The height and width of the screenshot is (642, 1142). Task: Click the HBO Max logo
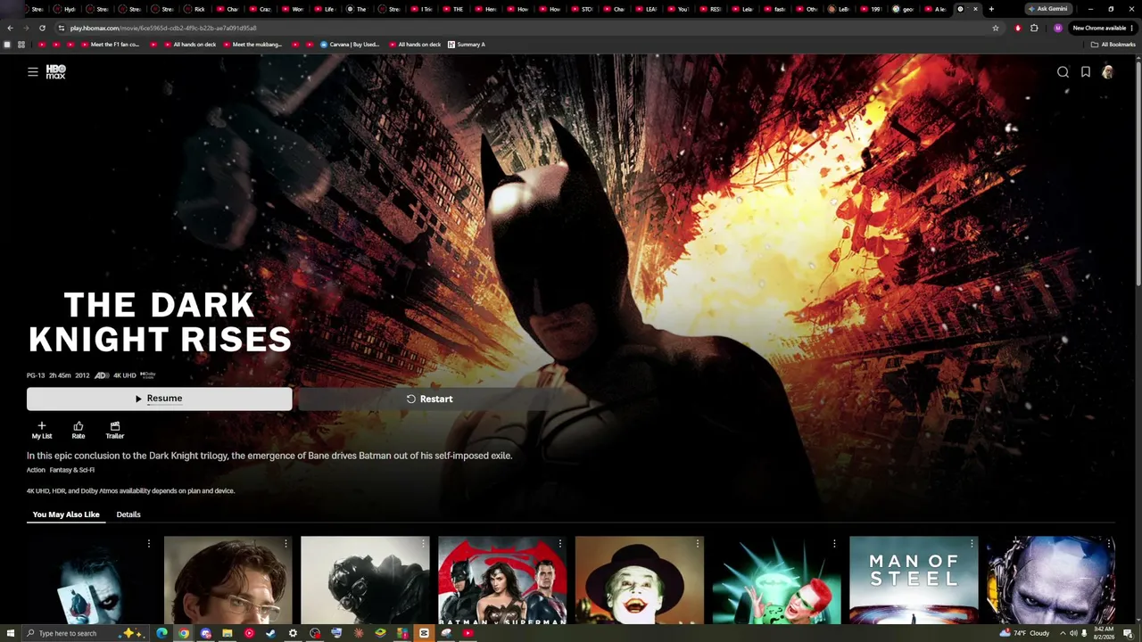pos(55,72)
